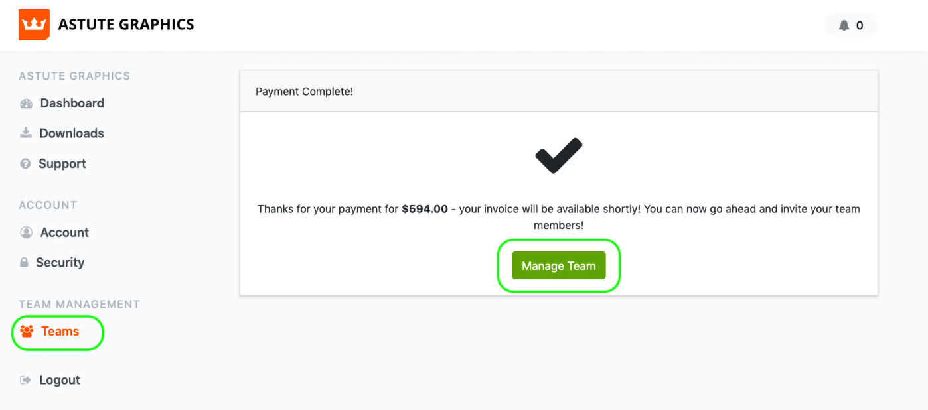The width and height of the screenshot is (928, 410).
Task: Select Teams under Team Management
Action: click(x=60, y=332)
